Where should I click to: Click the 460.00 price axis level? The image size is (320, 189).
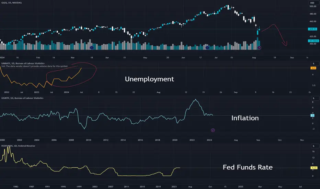click(313, 21)
